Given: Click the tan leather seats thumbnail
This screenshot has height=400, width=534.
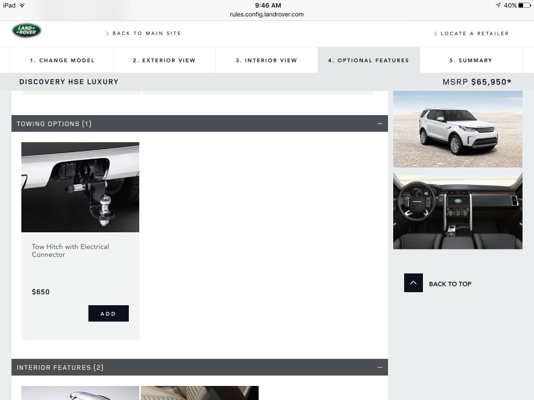Looking at the screenshot, I should coord(200,393).
